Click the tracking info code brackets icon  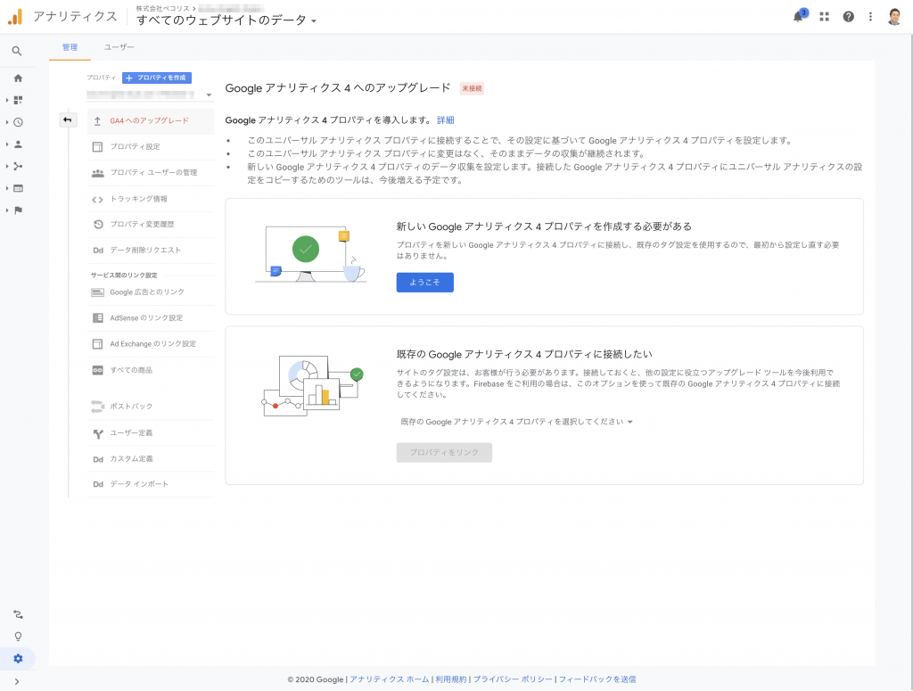click(x=98, y=199)
